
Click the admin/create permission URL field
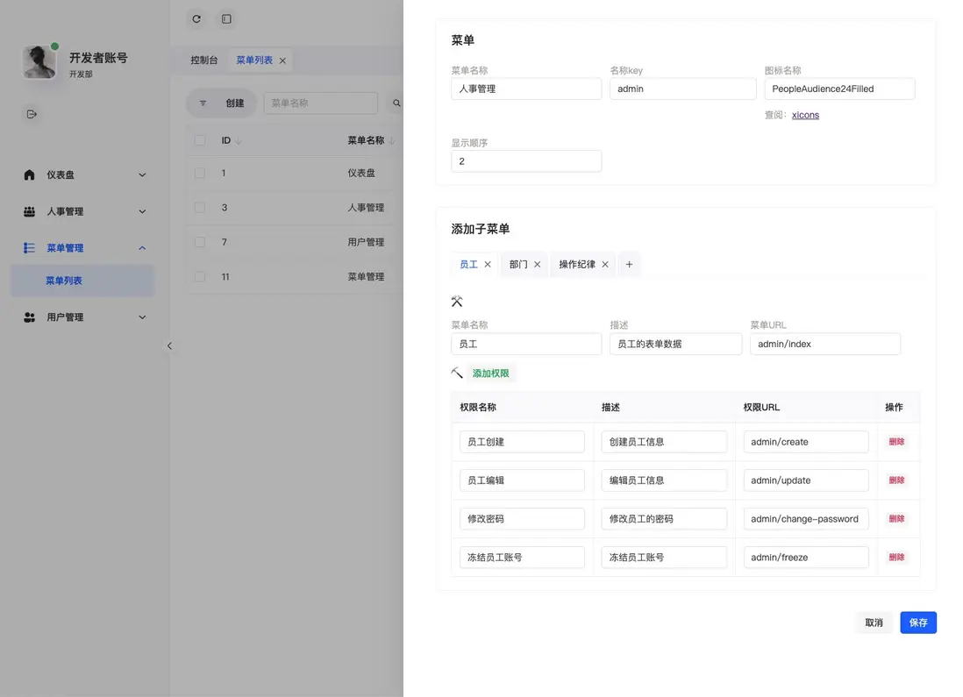[x=806, y=442]
